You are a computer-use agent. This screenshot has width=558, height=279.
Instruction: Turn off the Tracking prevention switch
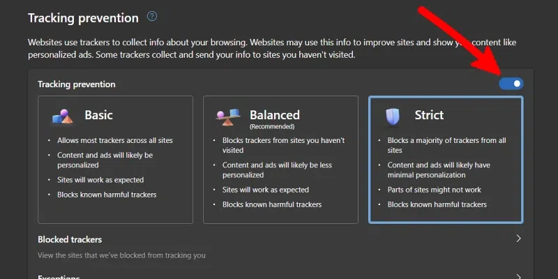coord(511,84)
